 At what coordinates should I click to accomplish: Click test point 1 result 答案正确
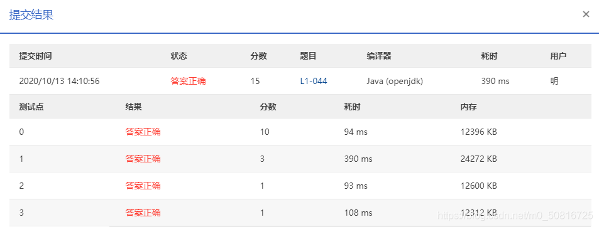pyautogui.click(x=143, y=159)
